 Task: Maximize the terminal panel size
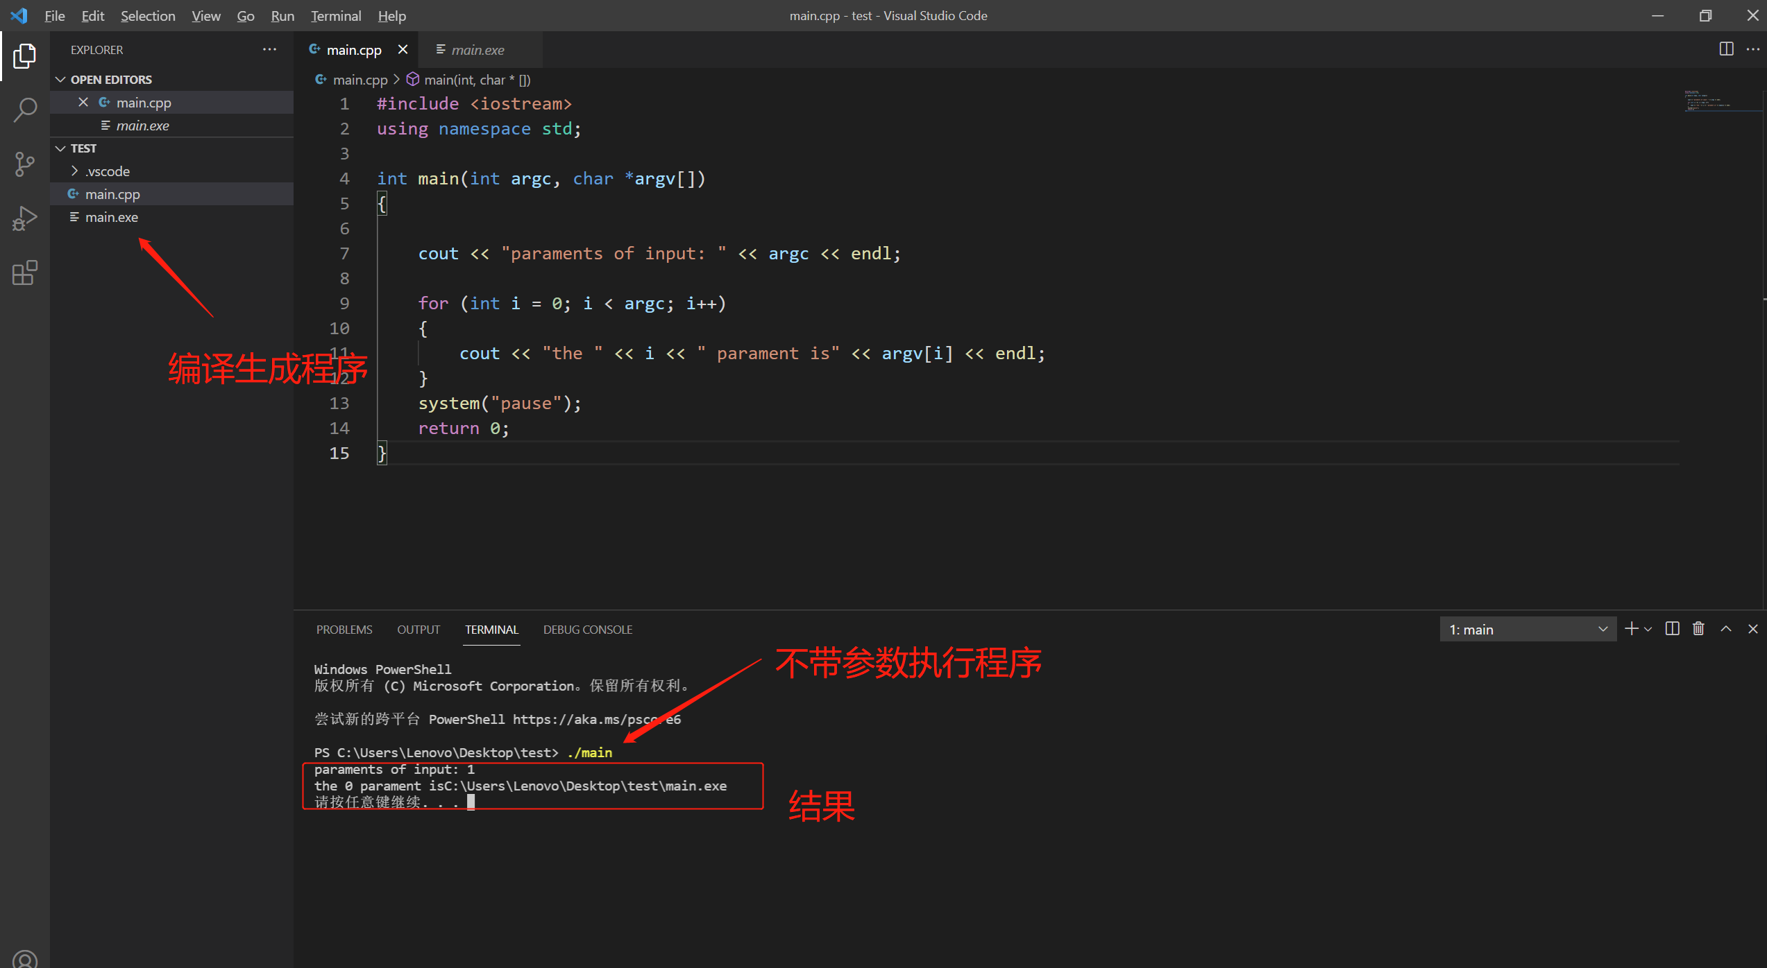1726,629
